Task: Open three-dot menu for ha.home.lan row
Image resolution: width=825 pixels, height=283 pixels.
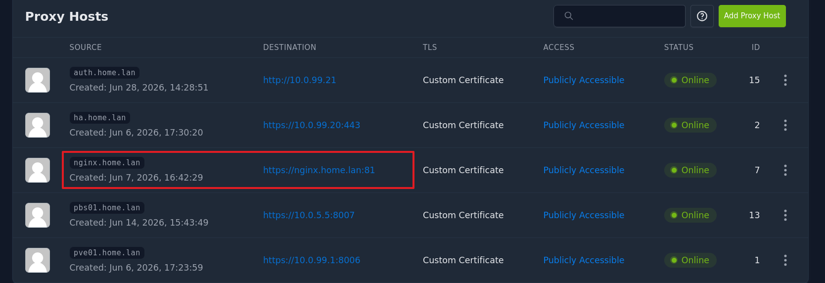Action: click(x=785, y=125)
